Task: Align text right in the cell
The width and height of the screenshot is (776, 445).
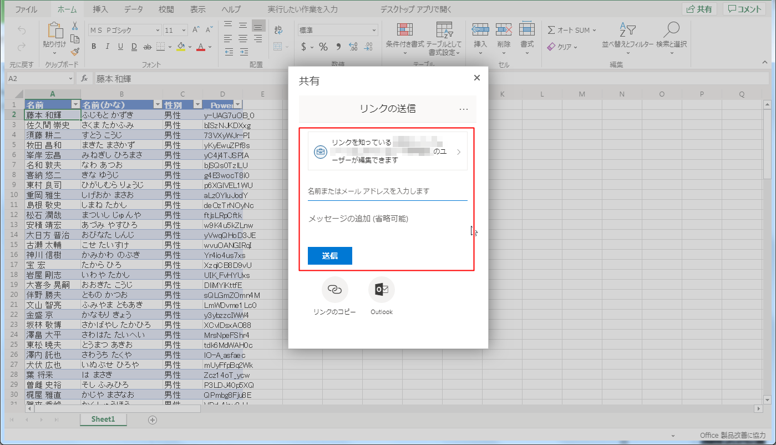Action: coord(258,38)
